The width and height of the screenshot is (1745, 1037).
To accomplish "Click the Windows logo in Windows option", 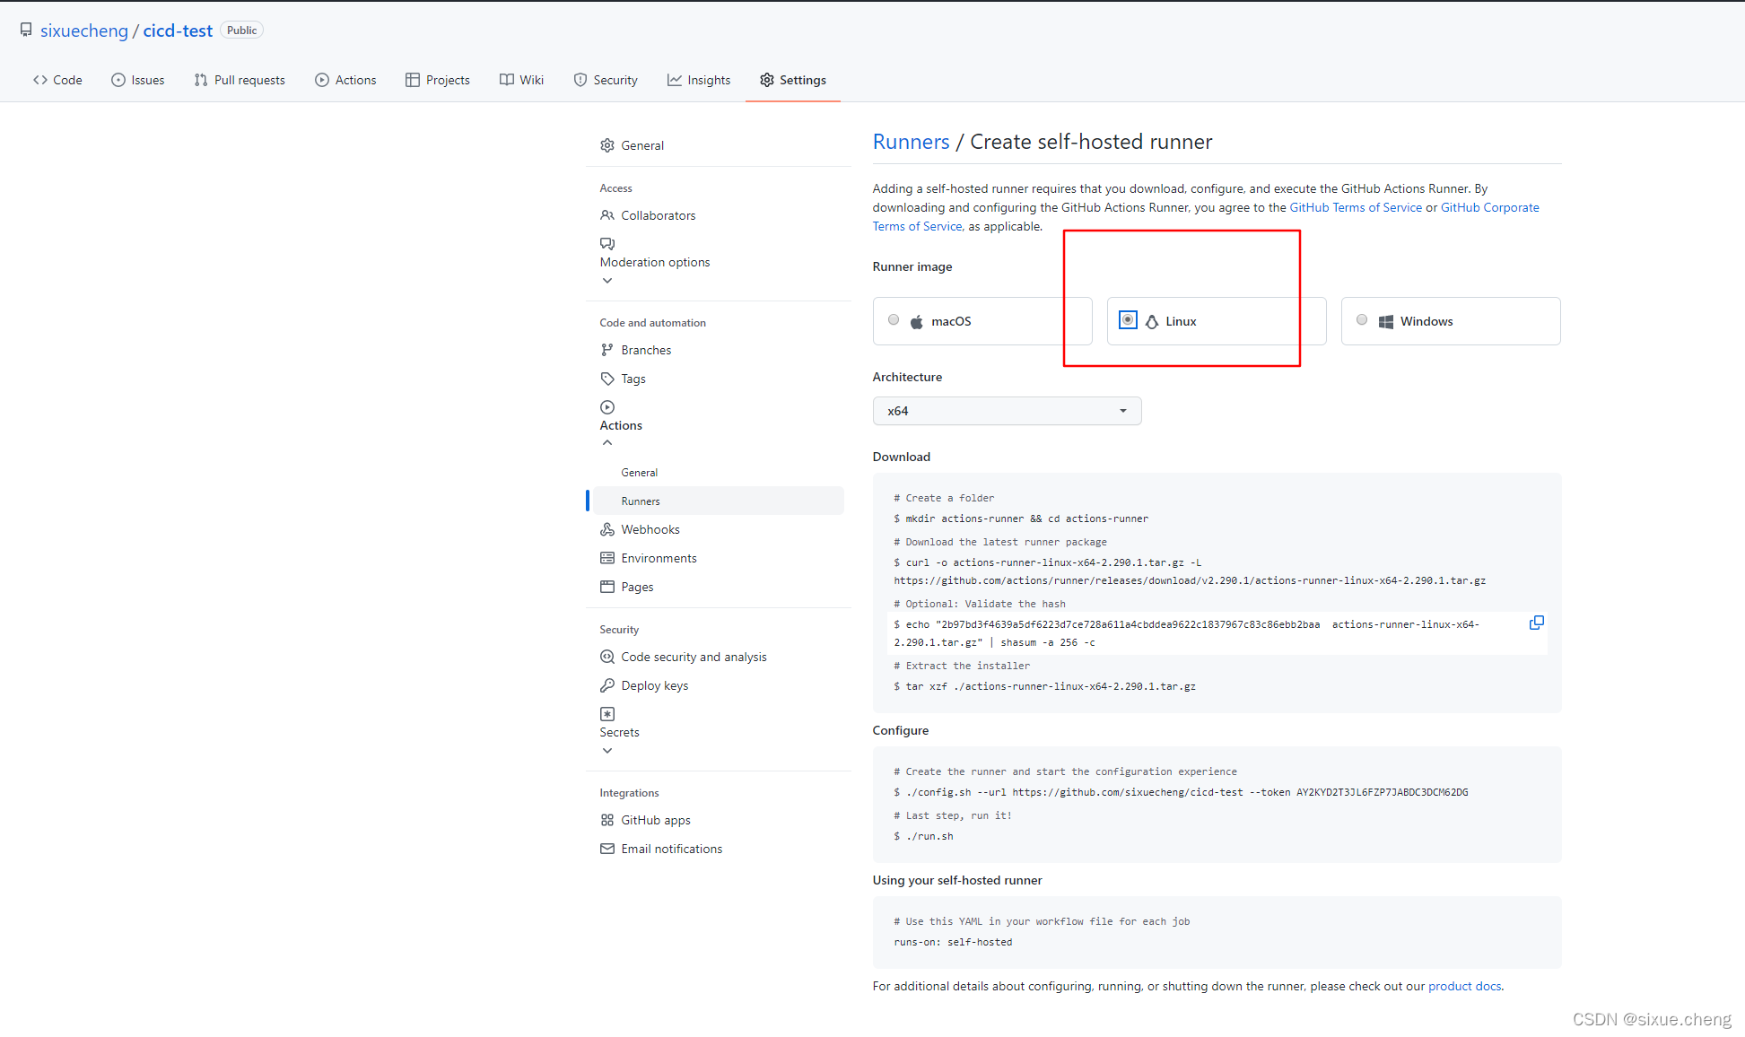I will (x=1386, y=321).
